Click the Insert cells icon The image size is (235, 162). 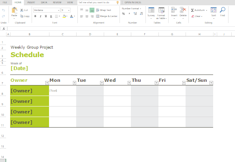pos(174,10)
